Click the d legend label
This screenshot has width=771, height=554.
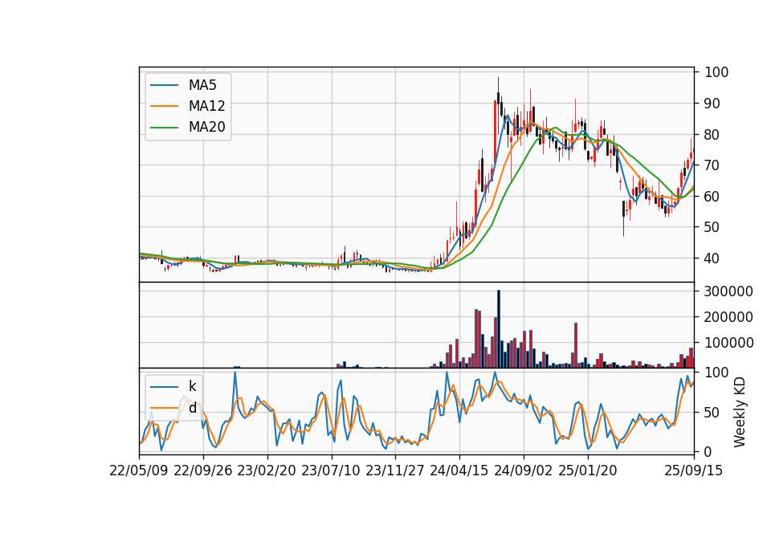point(192,408)
